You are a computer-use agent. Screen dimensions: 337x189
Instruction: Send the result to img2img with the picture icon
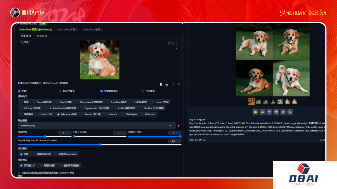(276, 112)
